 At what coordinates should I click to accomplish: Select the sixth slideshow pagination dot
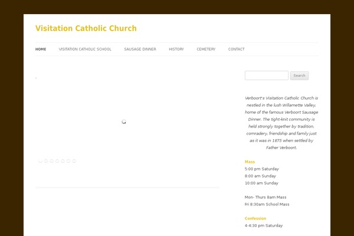[68, 161]
